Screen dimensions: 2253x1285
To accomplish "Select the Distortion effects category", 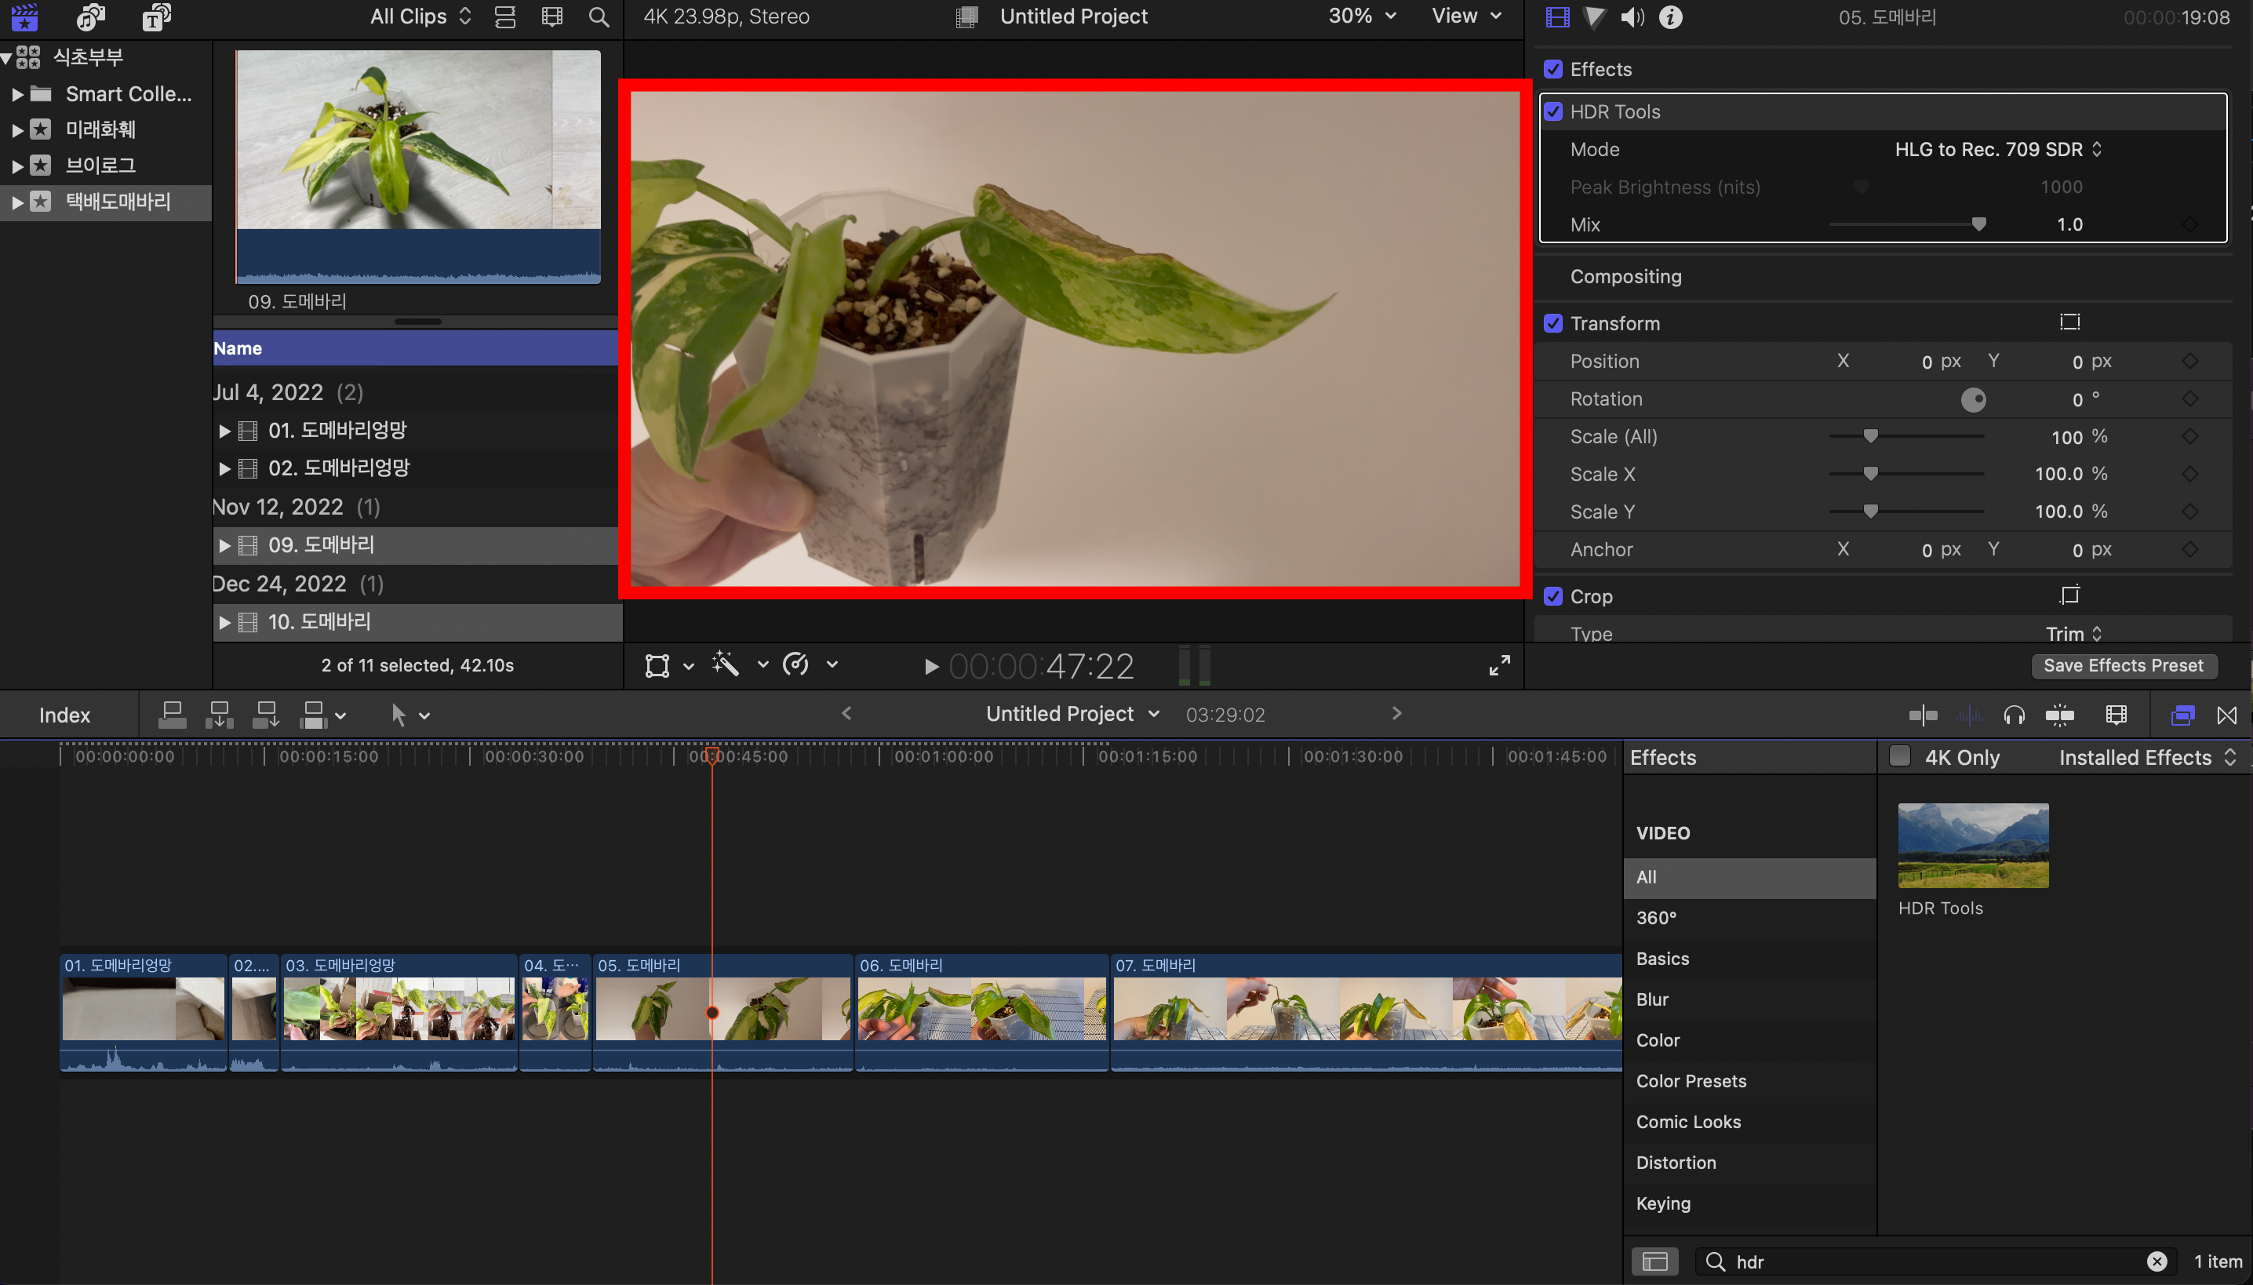I will [x=1676, y=1163].
